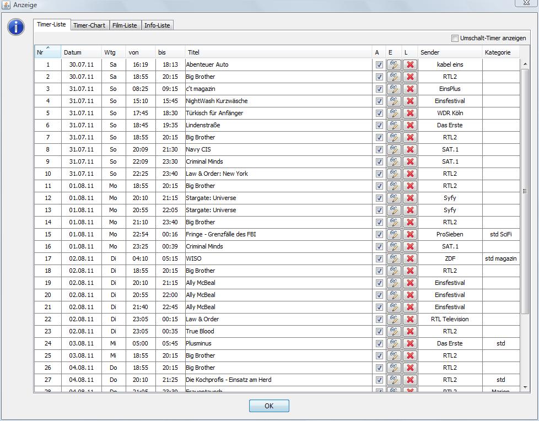539x421 pixels.
Task: Click the 'std magazin' category cell
Action: point(501,259)
